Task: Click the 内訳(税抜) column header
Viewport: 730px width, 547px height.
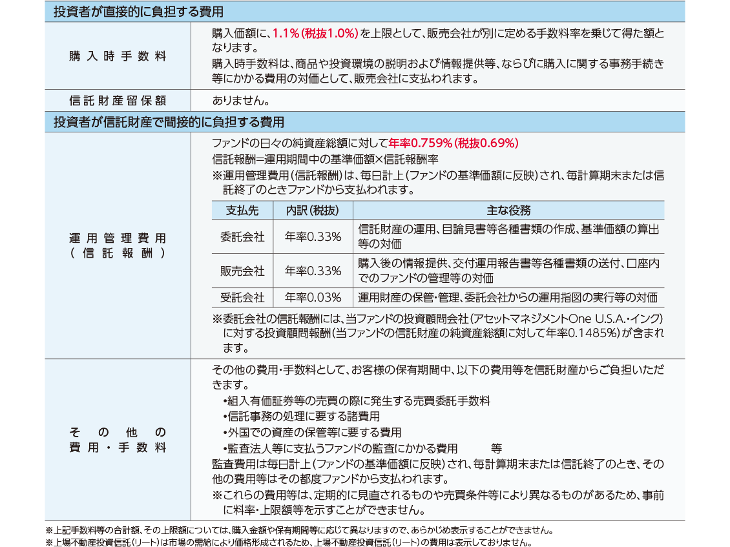Action: (313, 211)
